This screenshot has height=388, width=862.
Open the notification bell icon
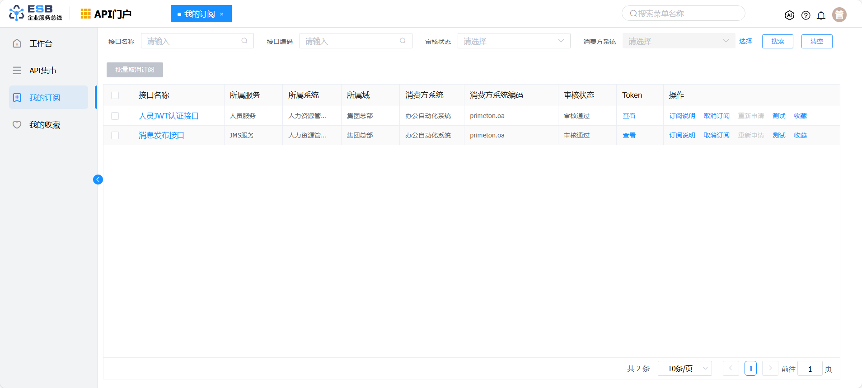point(821,15)
